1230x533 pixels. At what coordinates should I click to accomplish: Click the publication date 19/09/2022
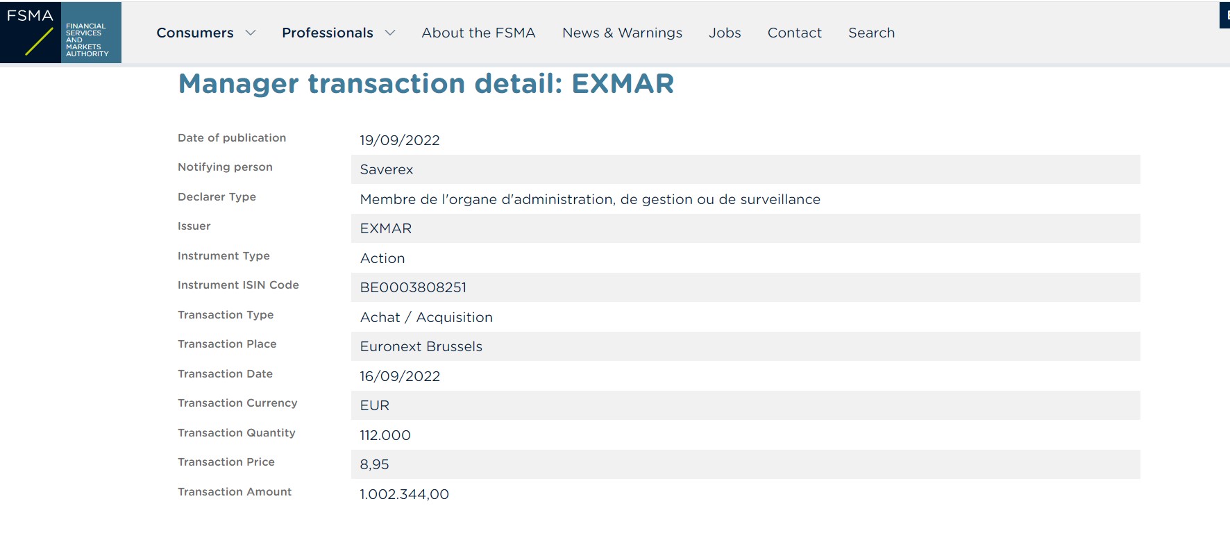(x=400, y=140)
